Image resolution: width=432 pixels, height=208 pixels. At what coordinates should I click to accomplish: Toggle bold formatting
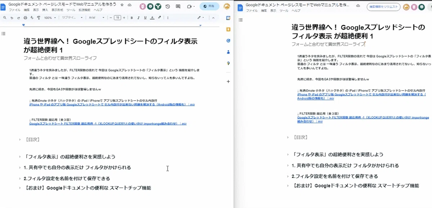pos(132,17)
